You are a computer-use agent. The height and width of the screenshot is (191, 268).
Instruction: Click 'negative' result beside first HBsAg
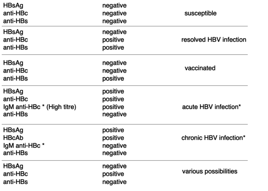[114, 6]
